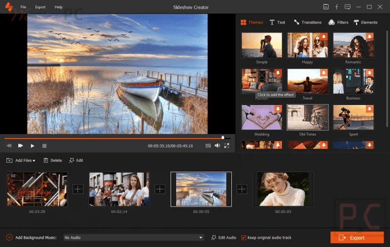Open the Filters tab

pyautogui.click(x=338, y=22)
